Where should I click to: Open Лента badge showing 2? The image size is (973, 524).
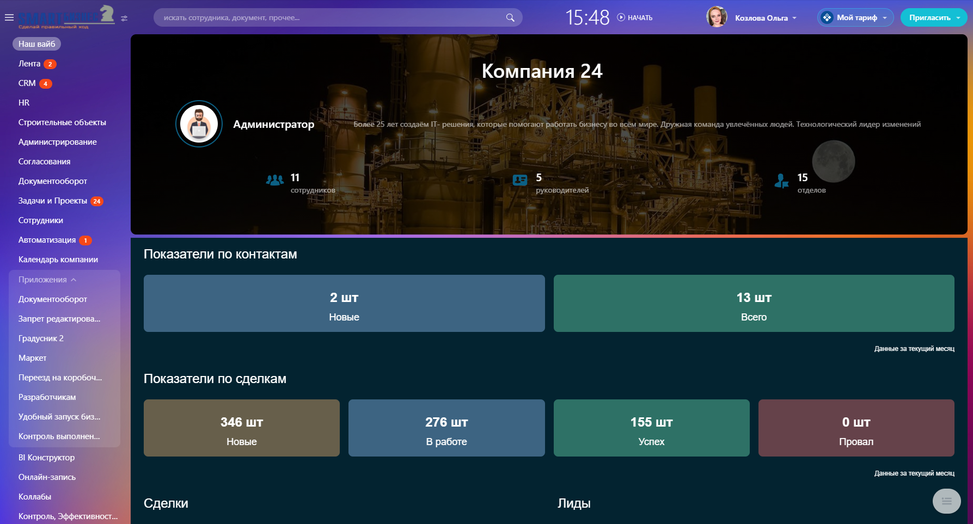tap(50, 64)
